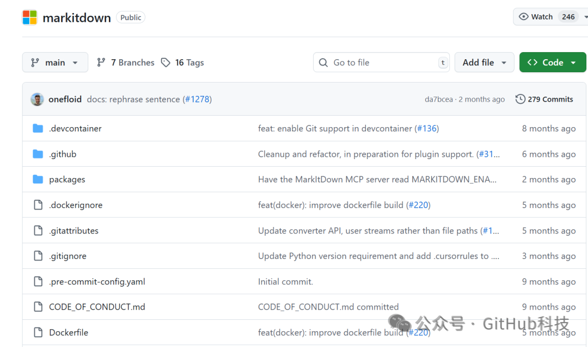Open commit hash da7bcea
Viewport: 588px width, 347px height.
pos(439,99)
